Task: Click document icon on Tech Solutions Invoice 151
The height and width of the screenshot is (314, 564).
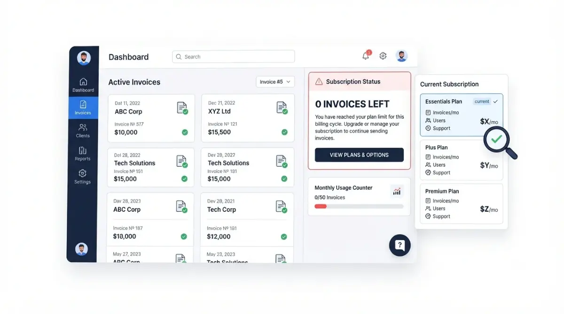Action: [181, 161]
